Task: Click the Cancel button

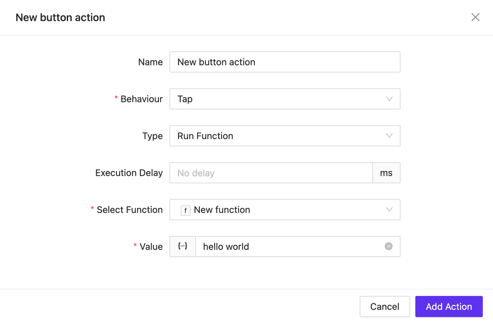Action: (385, 306)
